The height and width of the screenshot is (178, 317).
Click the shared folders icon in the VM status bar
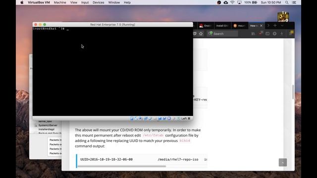tap(155, 119)
